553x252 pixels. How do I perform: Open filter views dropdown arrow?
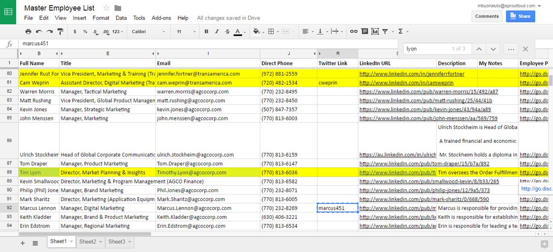click(x=392, y=32)
